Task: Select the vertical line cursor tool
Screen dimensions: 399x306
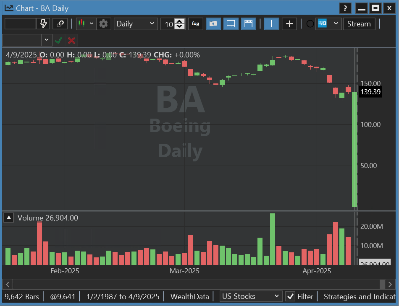Action: point(271,24)
